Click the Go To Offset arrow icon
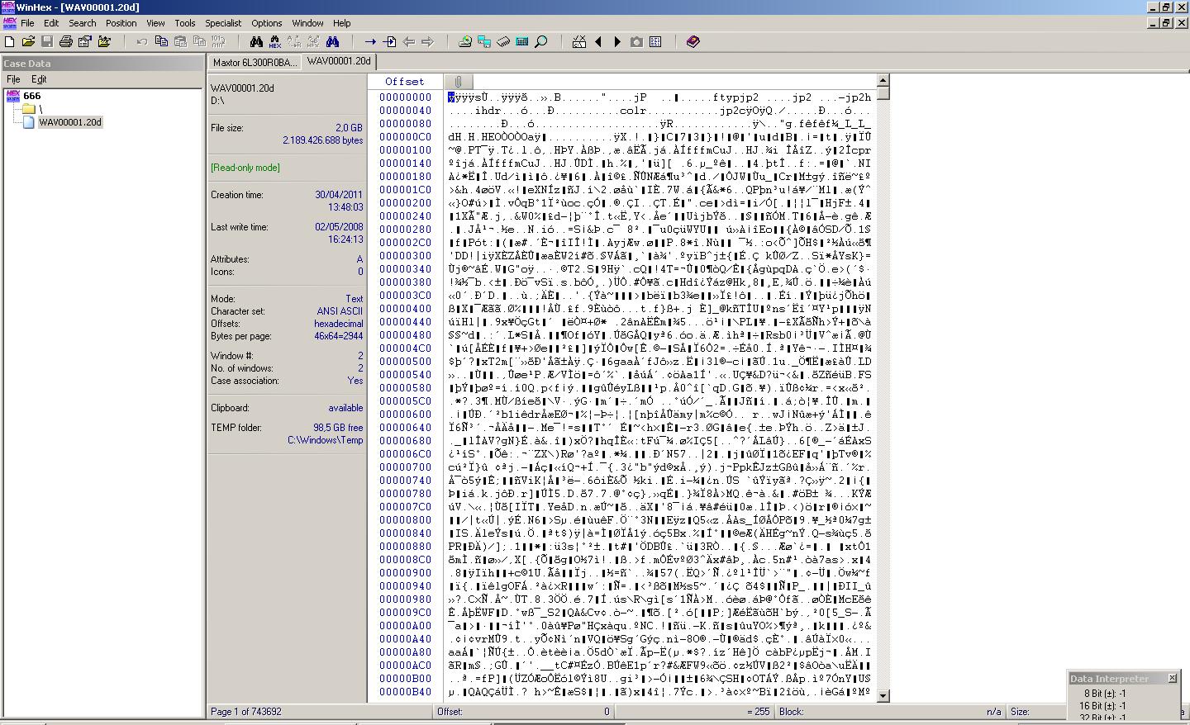This screenshot has width=1190, height=725. [x=370, y=41]
